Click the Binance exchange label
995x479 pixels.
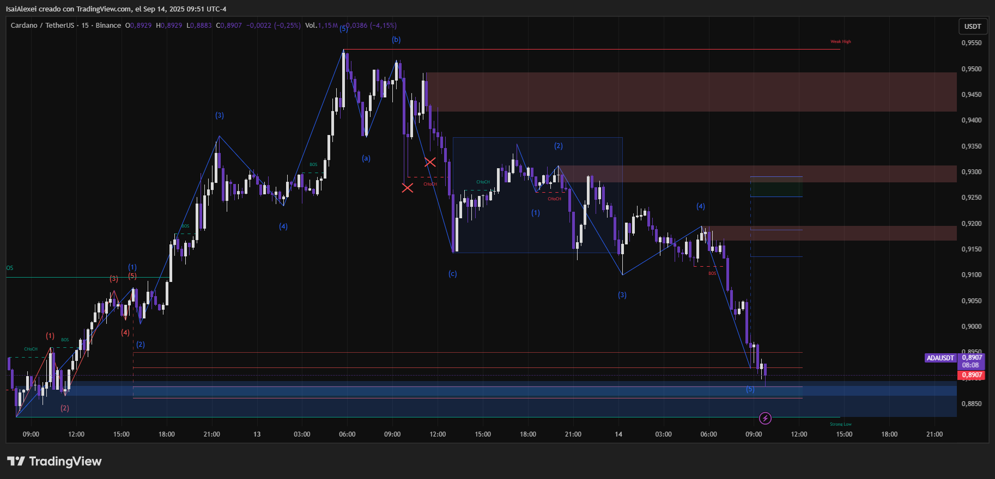tap(108, 26)
